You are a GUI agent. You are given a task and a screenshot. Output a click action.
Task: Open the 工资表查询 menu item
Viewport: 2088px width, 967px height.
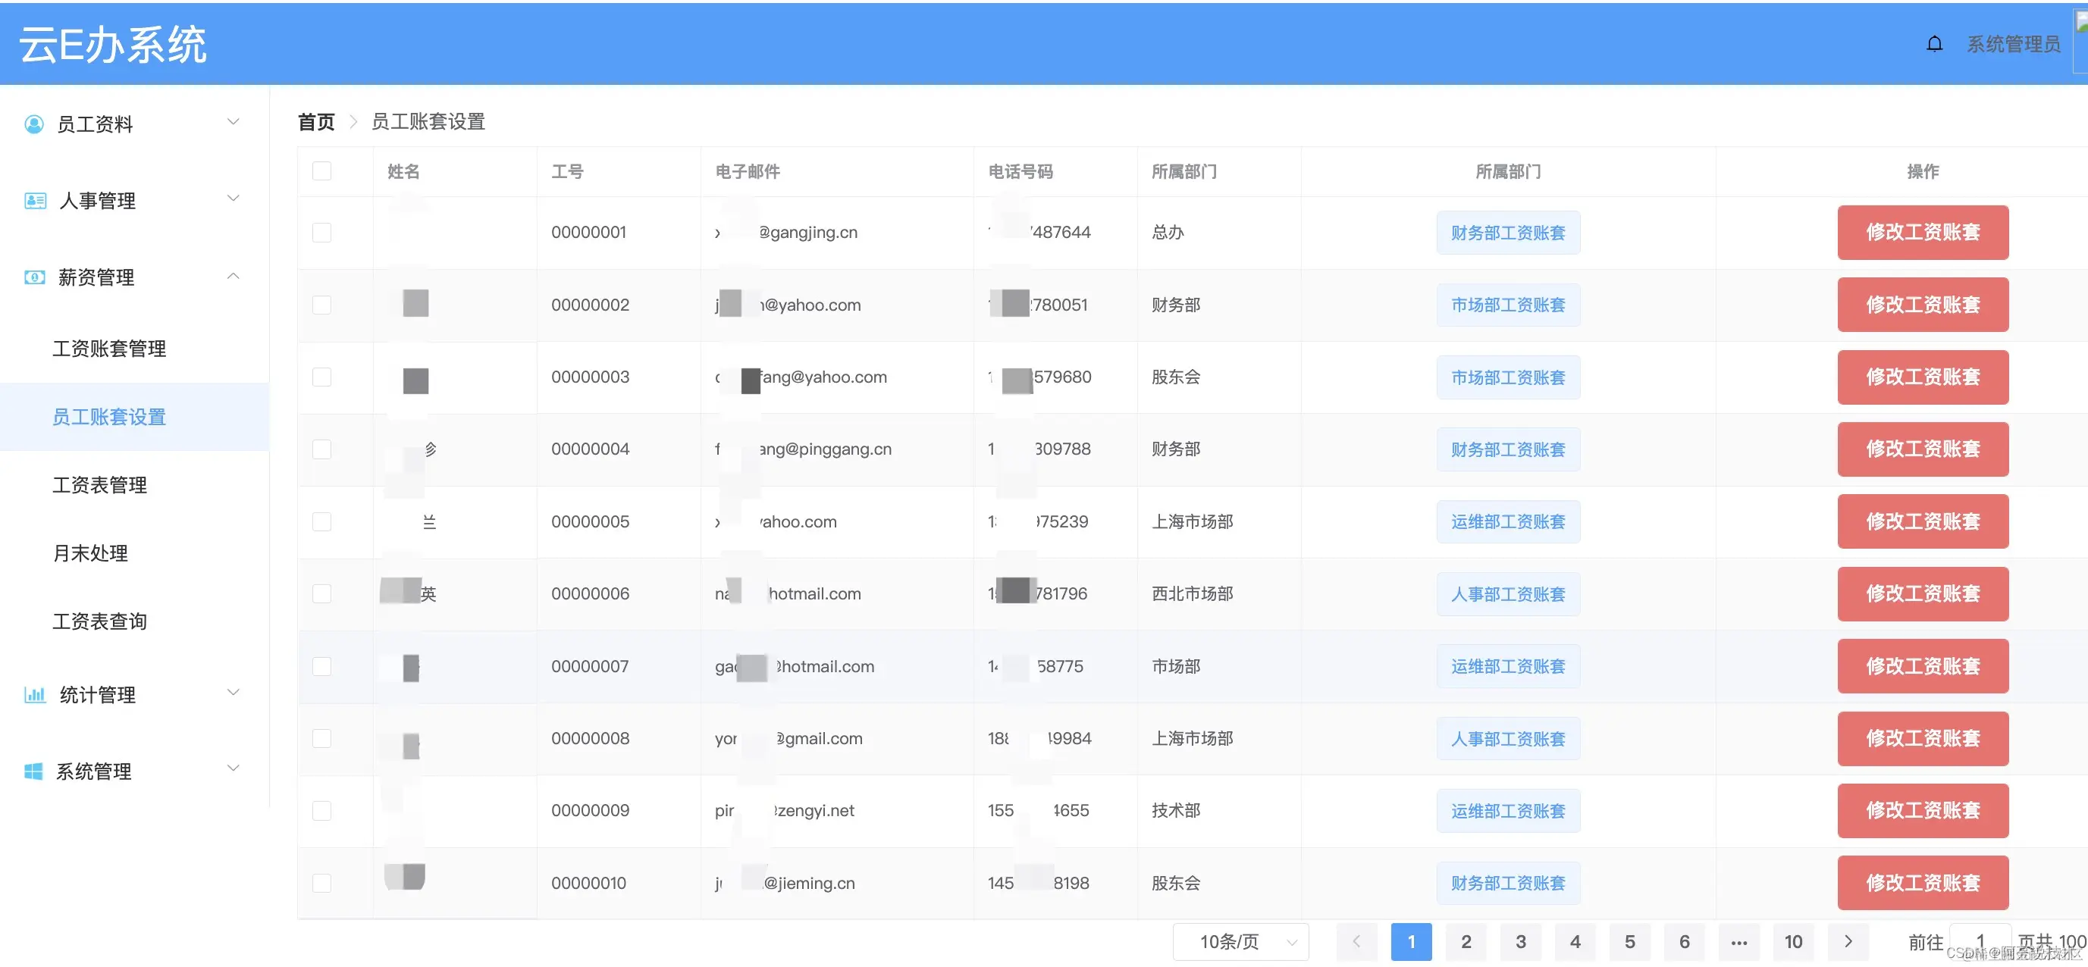[x=99, y=621]
